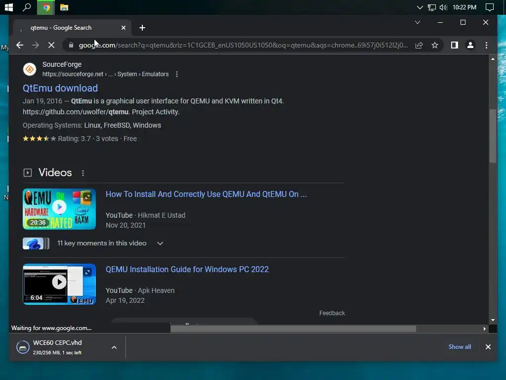
Task: Open QEMU Installation Guide for Windows PC 2022
Action: (187, 270)
